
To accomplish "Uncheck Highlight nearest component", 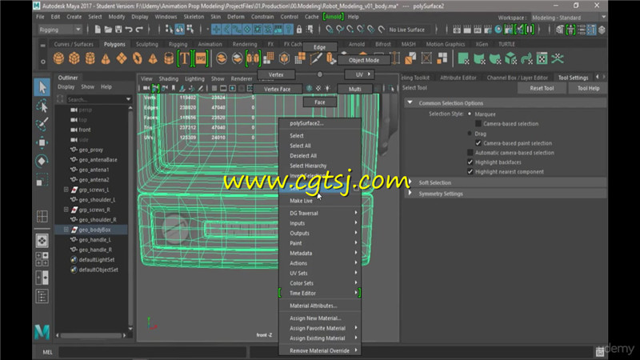I will tap(470, 172).
